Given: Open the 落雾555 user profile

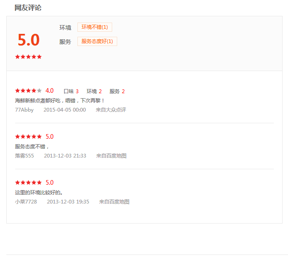Looking at the screenshot, I should tap(24, 156).
